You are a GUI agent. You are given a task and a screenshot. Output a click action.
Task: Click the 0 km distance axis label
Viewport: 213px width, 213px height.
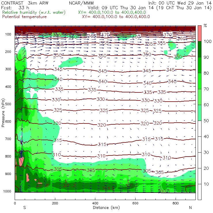point(15,203)
